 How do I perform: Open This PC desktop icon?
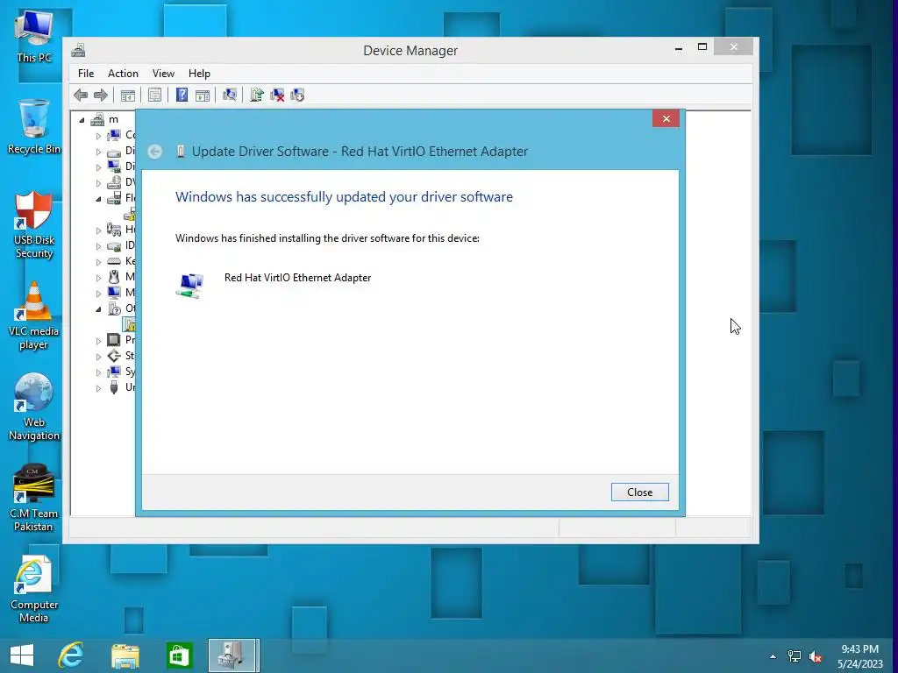tap(34, 37)
